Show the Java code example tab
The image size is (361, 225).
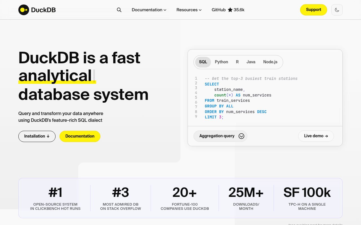251,62
